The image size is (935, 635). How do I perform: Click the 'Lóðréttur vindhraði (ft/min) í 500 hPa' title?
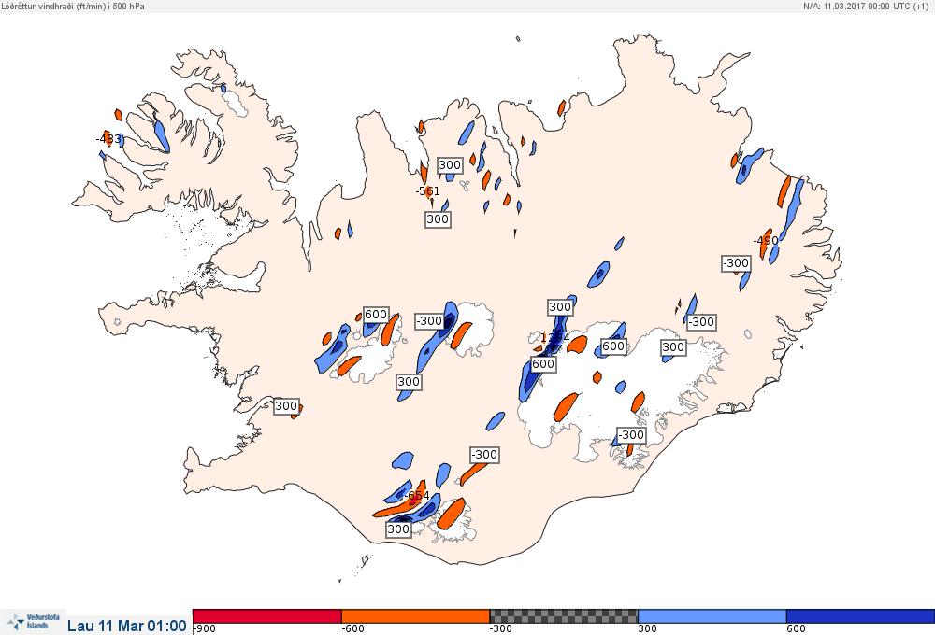point(73,6)
